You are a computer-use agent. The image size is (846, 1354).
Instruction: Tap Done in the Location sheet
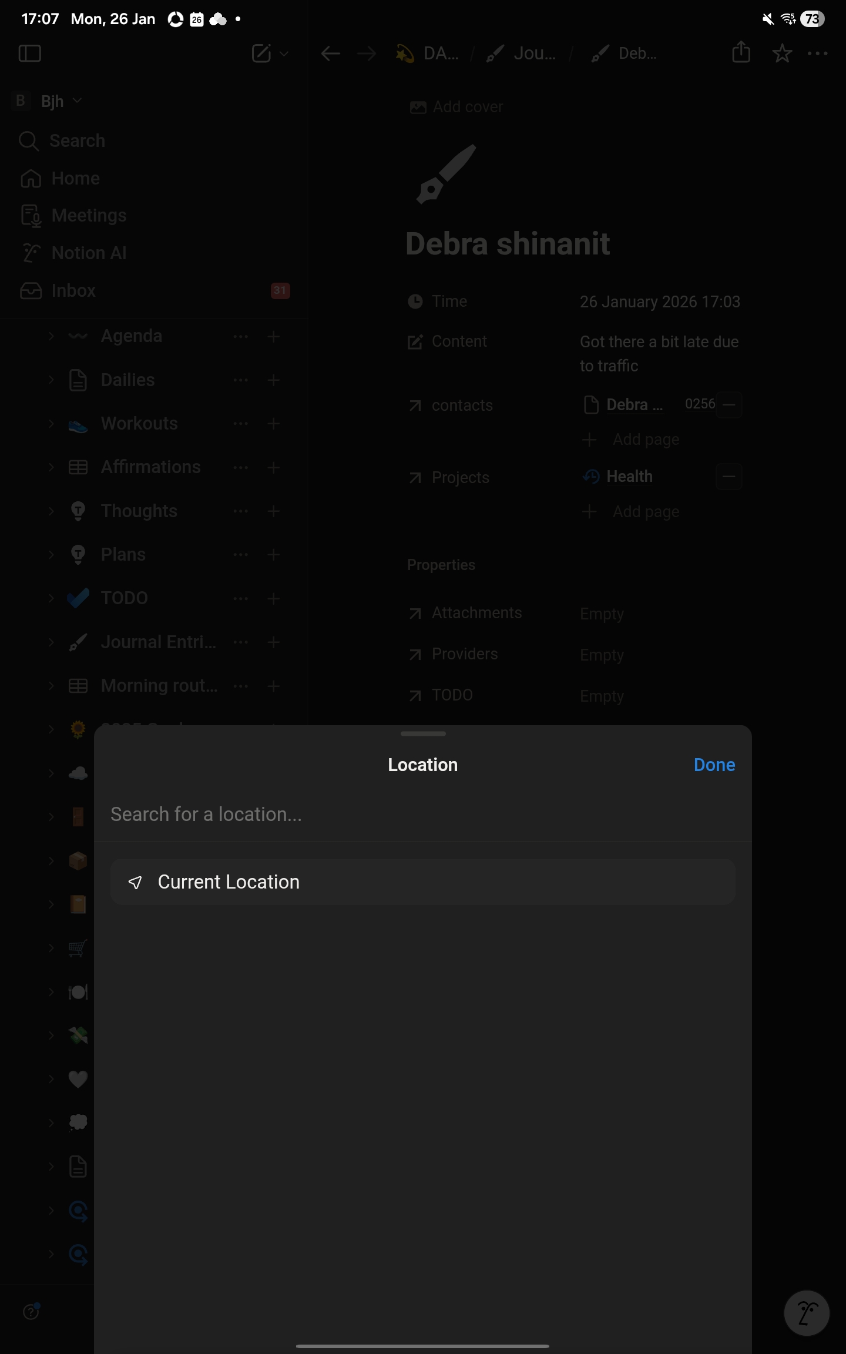click(714, 765)
